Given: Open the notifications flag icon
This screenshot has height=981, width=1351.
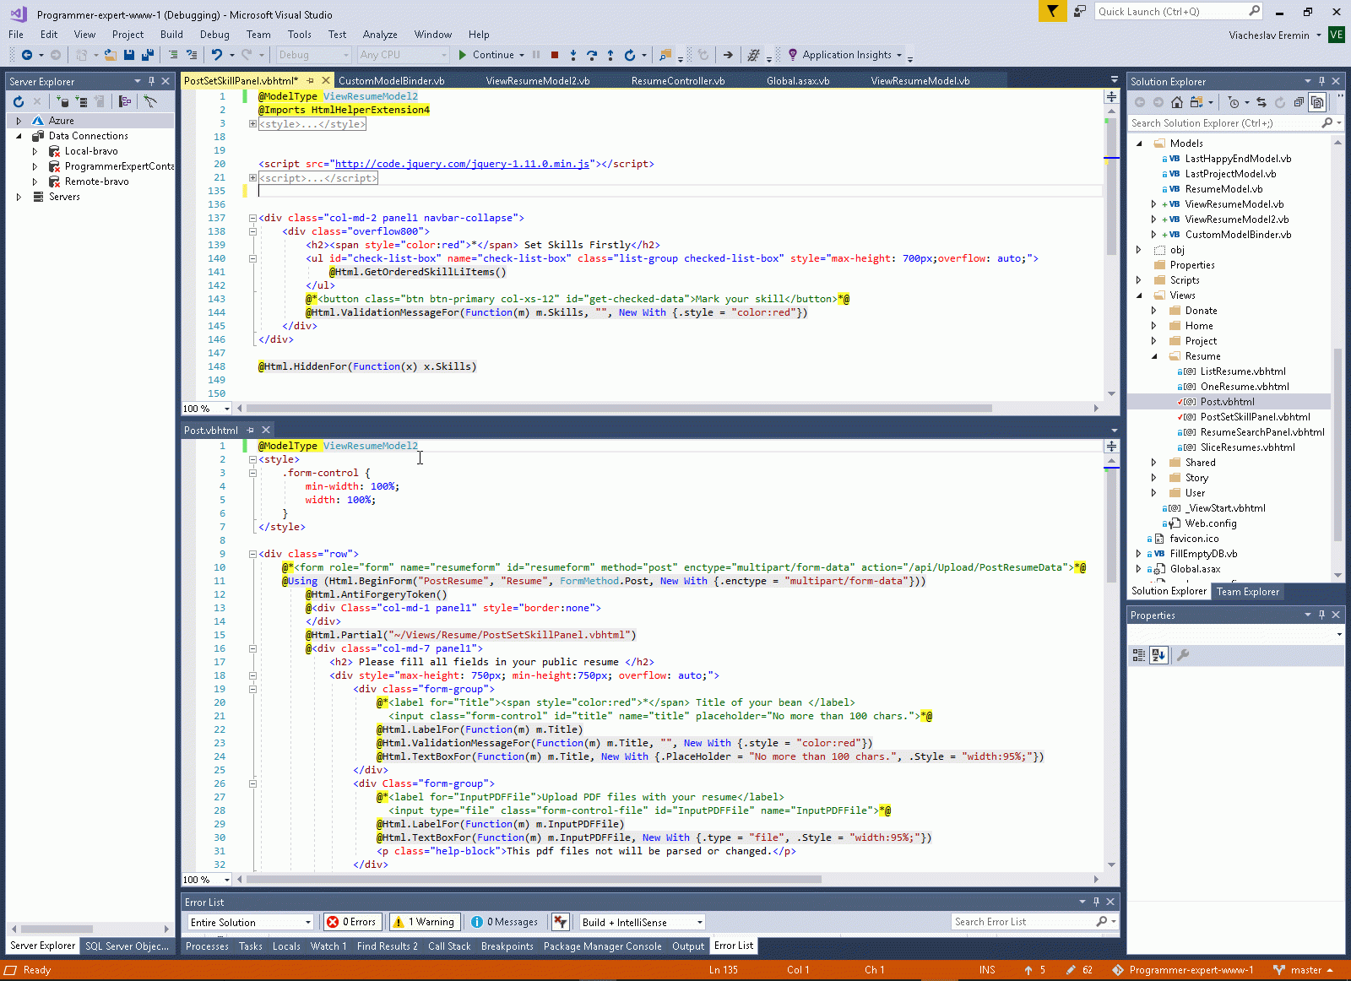Looking at the screenshot, I should tap(1052, 11).
